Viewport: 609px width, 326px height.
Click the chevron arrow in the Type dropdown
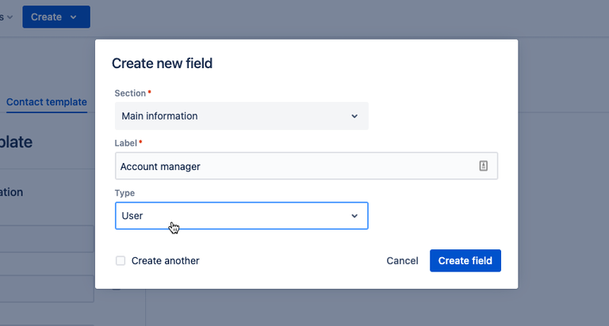pyautogui.click(x=354, y=216)
